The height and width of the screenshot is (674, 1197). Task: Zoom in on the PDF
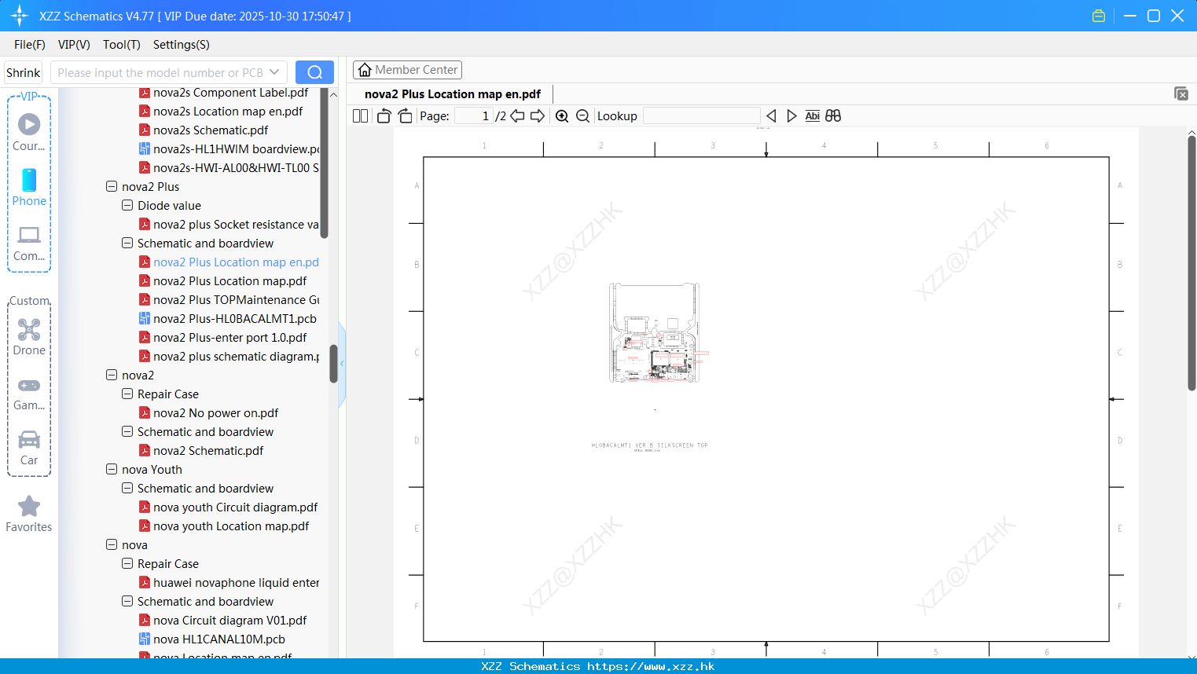pyautogui.click(x=562, y=115)
